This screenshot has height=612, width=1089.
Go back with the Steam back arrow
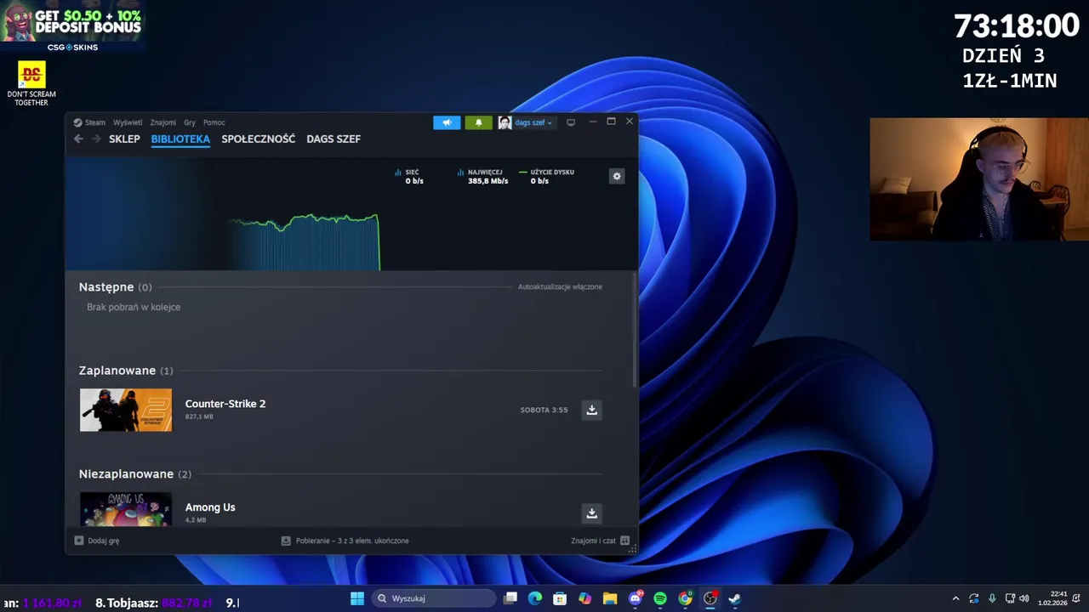pos(78,139)
